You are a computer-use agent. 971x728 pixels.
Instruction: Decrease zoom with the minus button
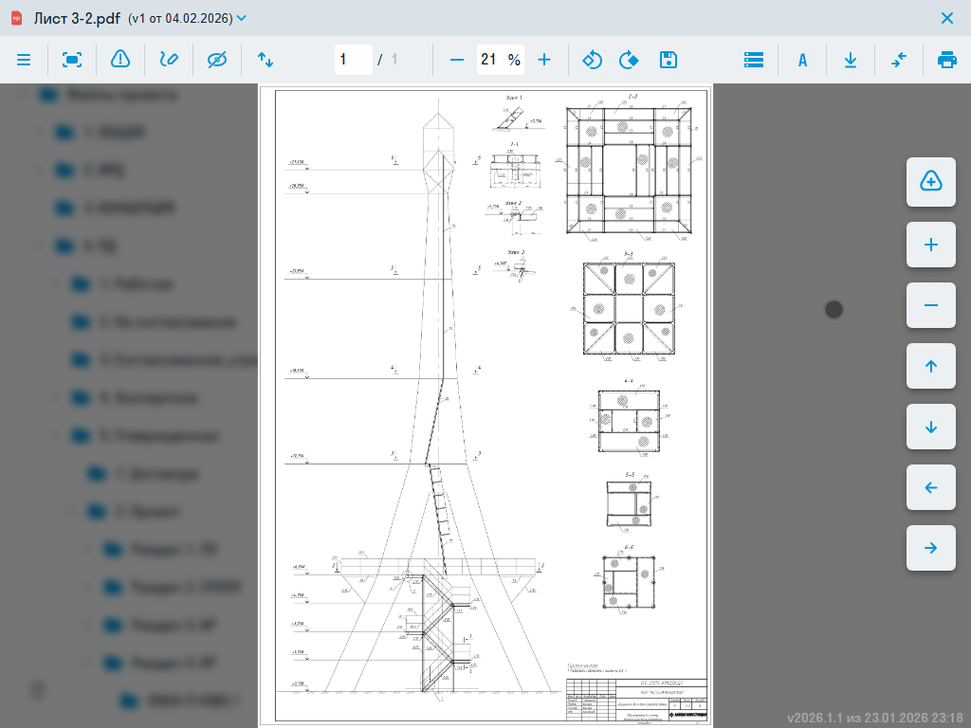click(457, 60)
